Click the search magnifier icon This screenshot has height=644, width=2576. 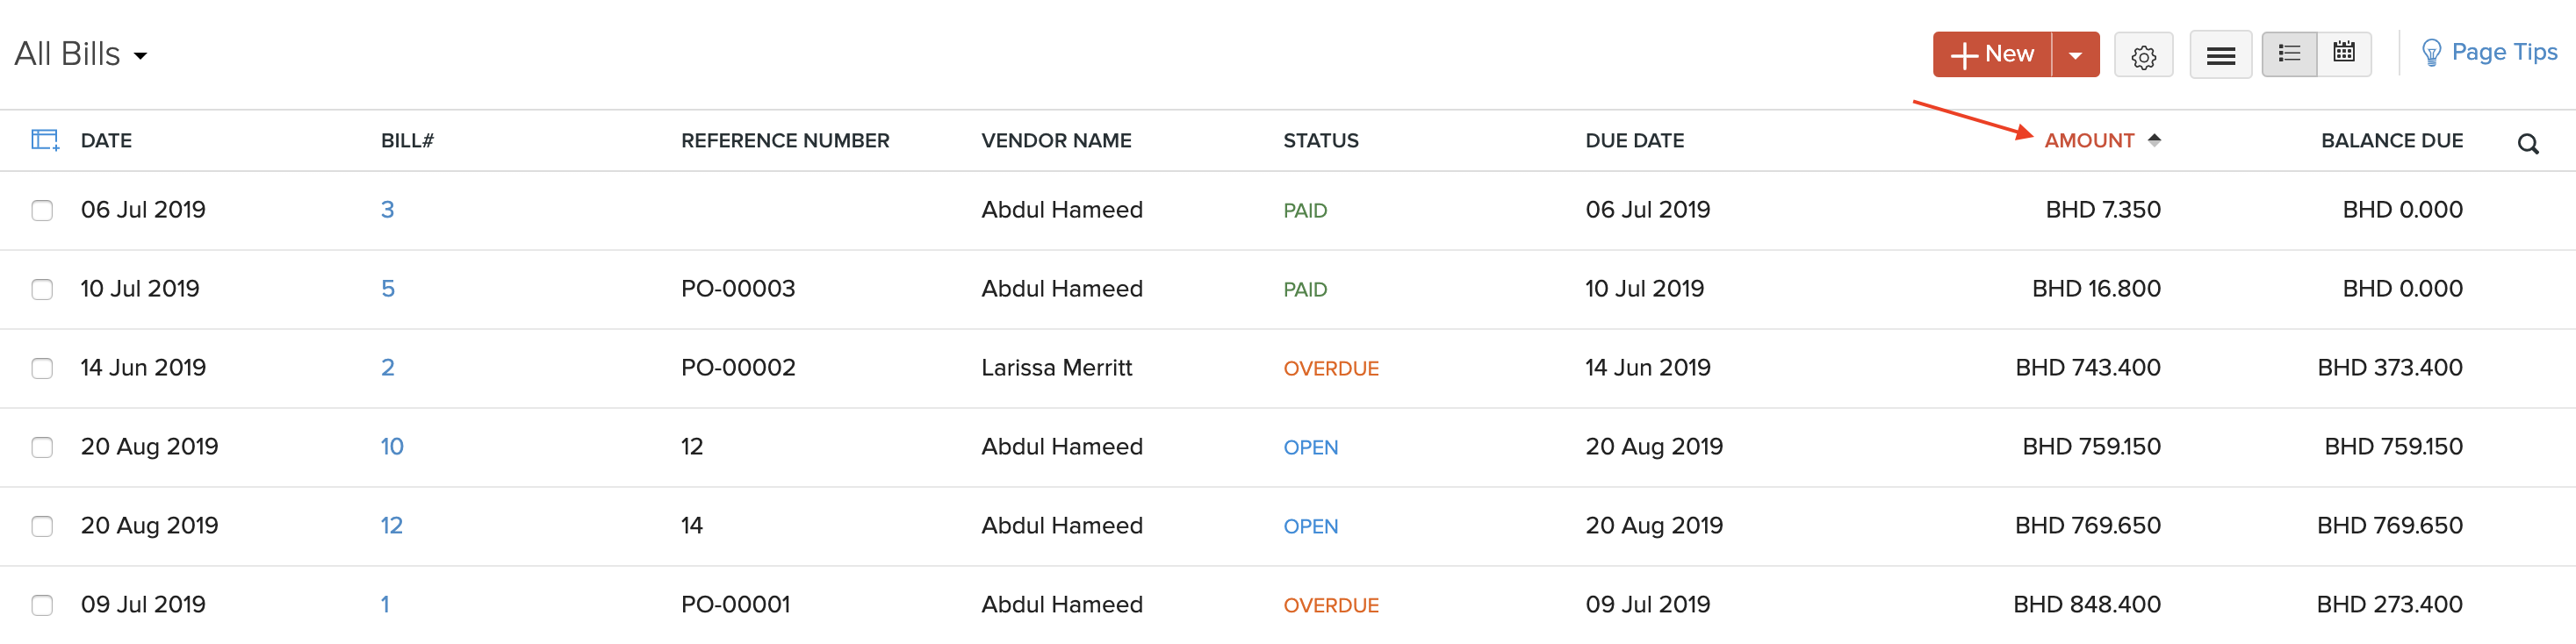pyautogui.click(x=2527, y=144)
